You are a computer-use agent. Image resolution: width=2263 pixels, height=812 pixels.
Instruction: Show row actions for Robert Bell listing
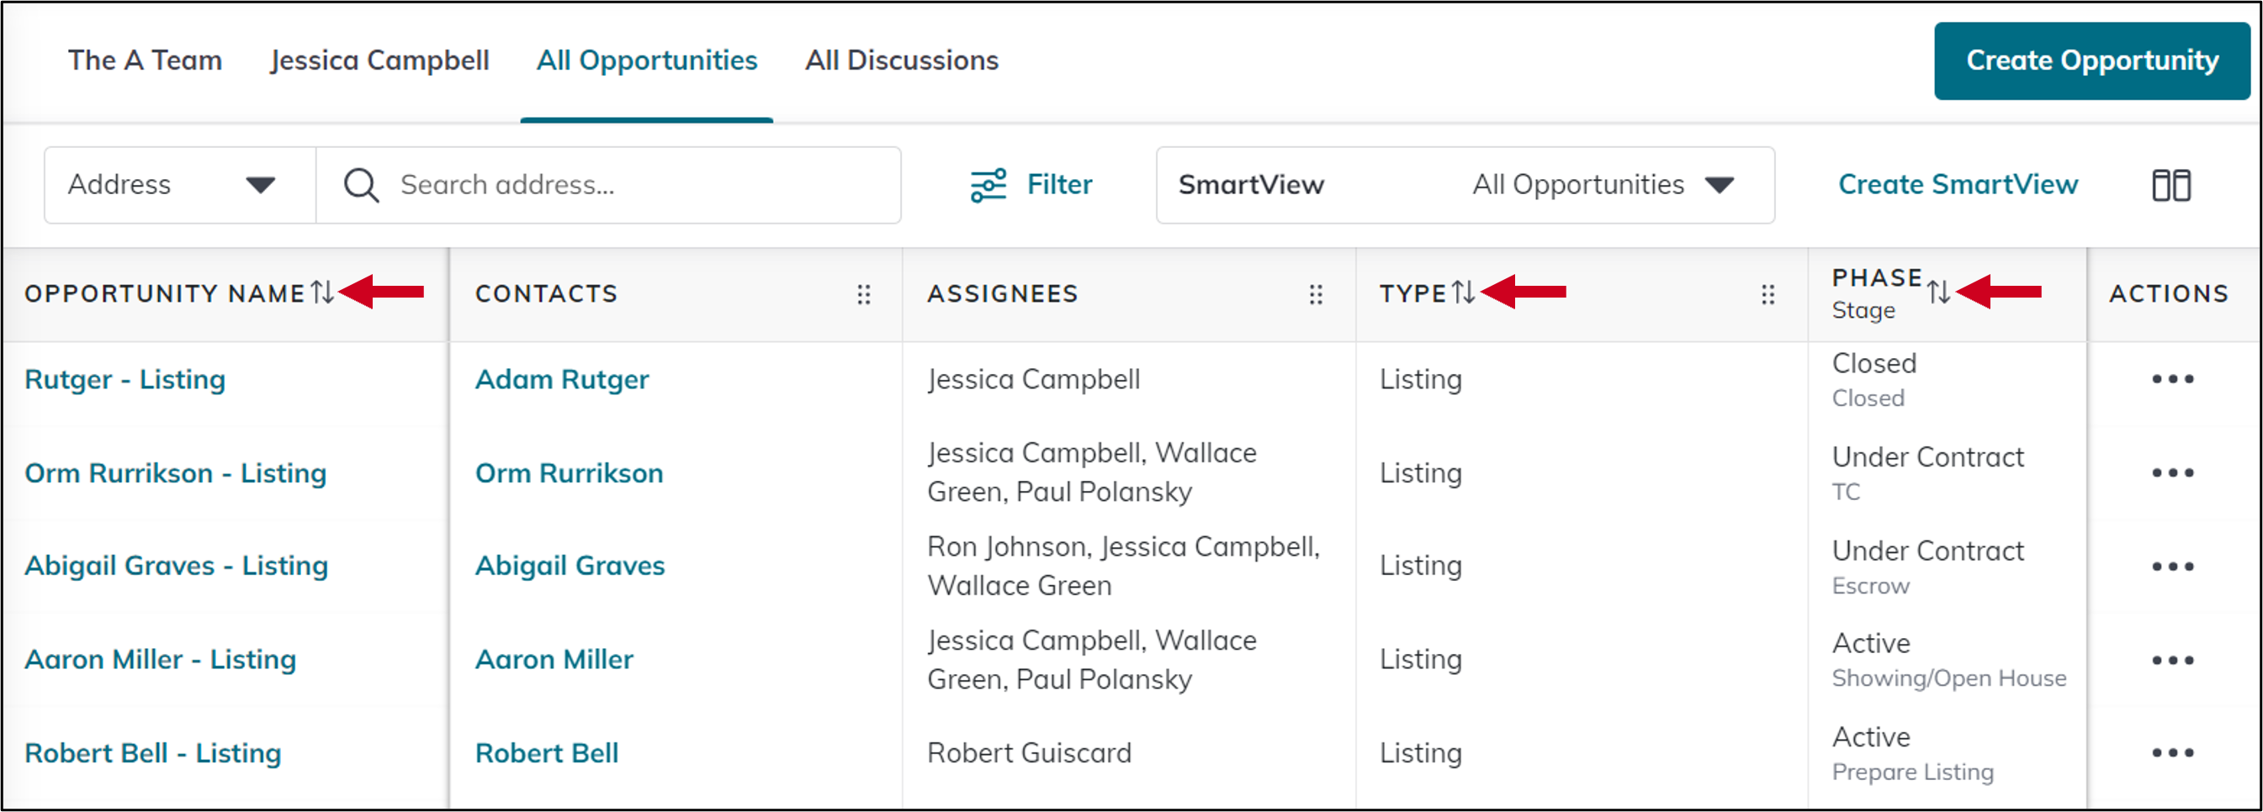tap(2172, 753)
